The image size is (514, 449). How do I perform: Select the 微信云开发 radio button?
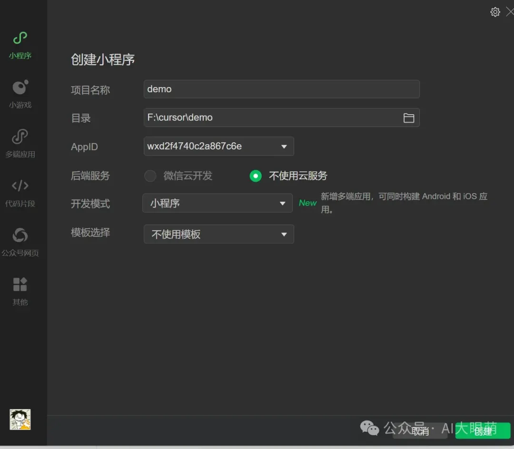point(150,176)
